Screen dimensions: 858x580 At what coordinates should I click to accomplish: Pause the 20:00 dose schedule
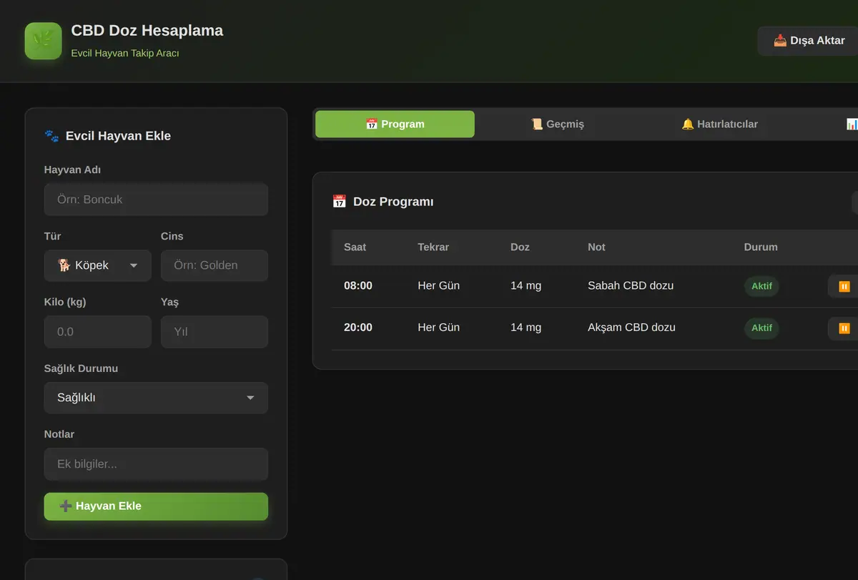pos(844,328)
